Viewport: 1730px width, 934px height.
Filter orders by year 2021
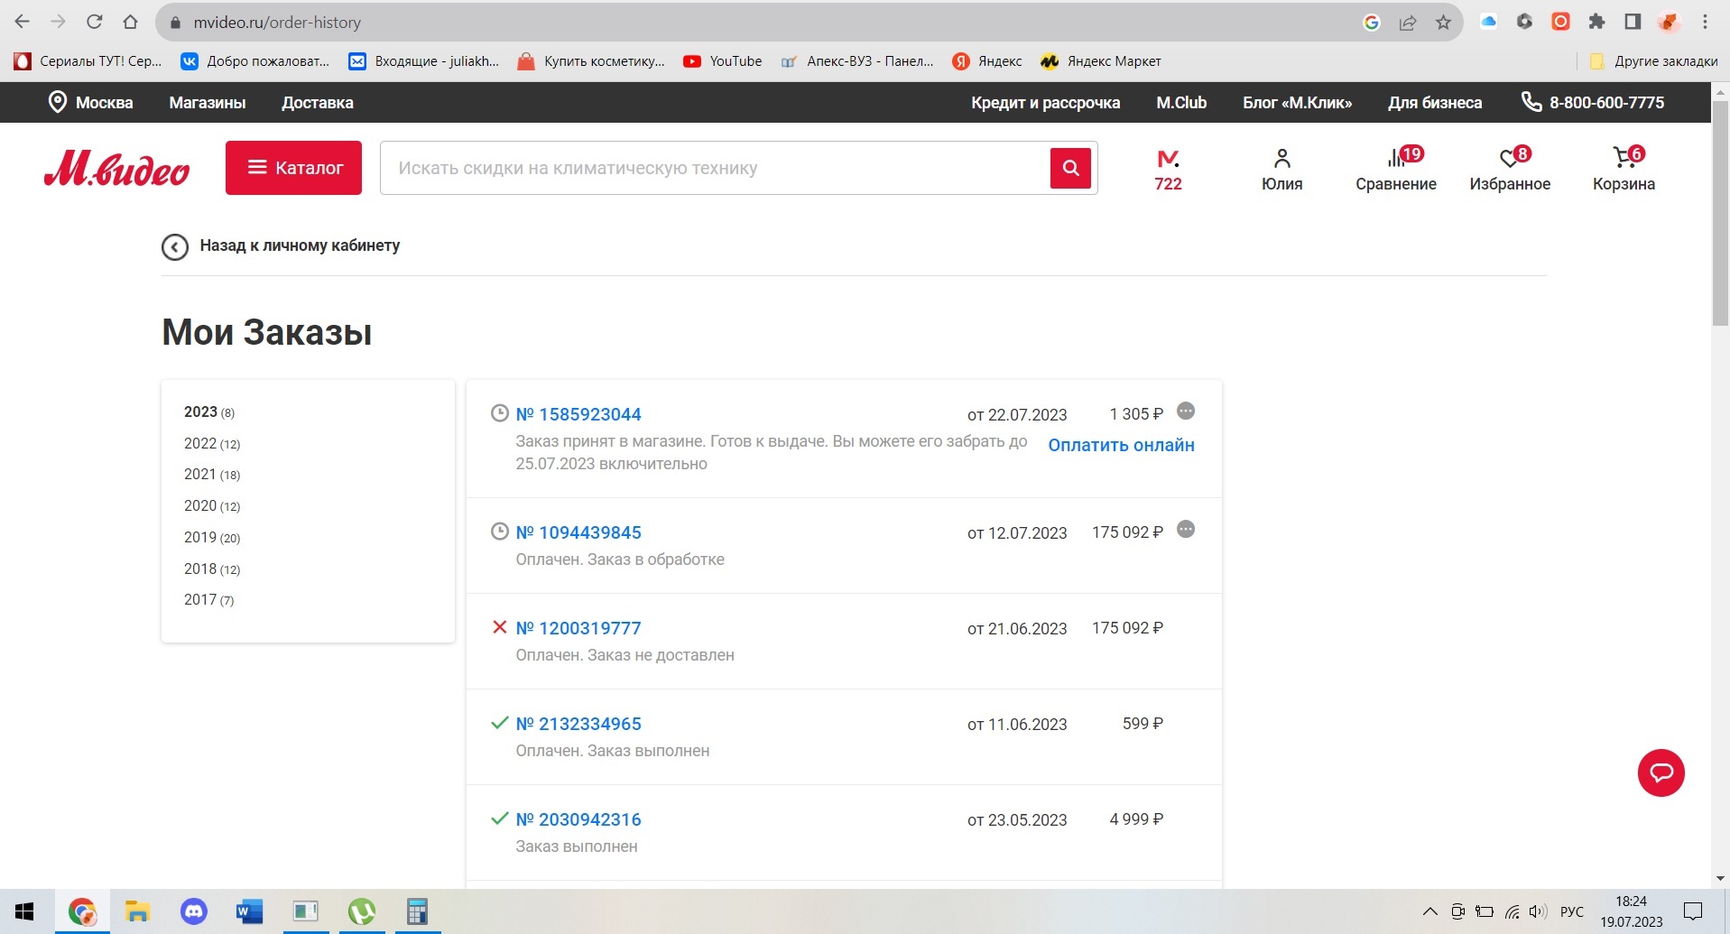pos(212,475)
